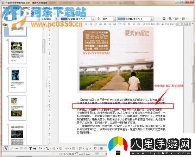Select the Ellipse drawing tool

[26, 149]
